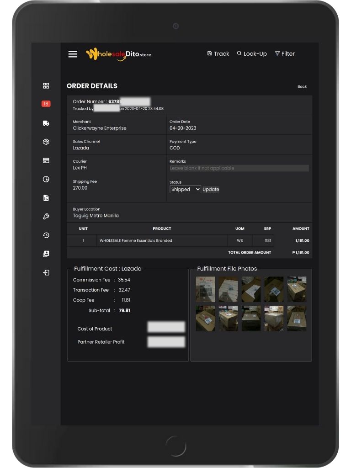Expand the Shipped status dropdown
This screenshot has width=351, height=468.
click(185, 189)
